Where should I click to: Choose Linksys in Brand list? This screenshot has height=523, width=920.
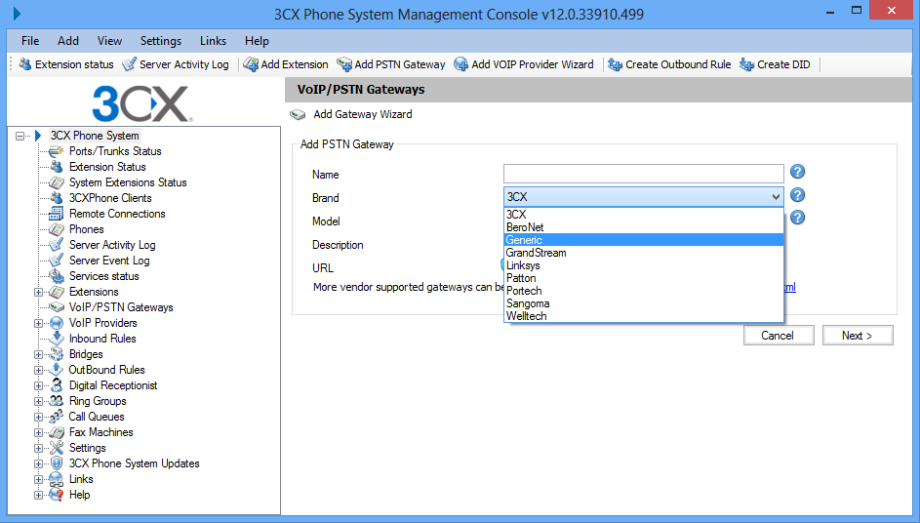[644, 265]
